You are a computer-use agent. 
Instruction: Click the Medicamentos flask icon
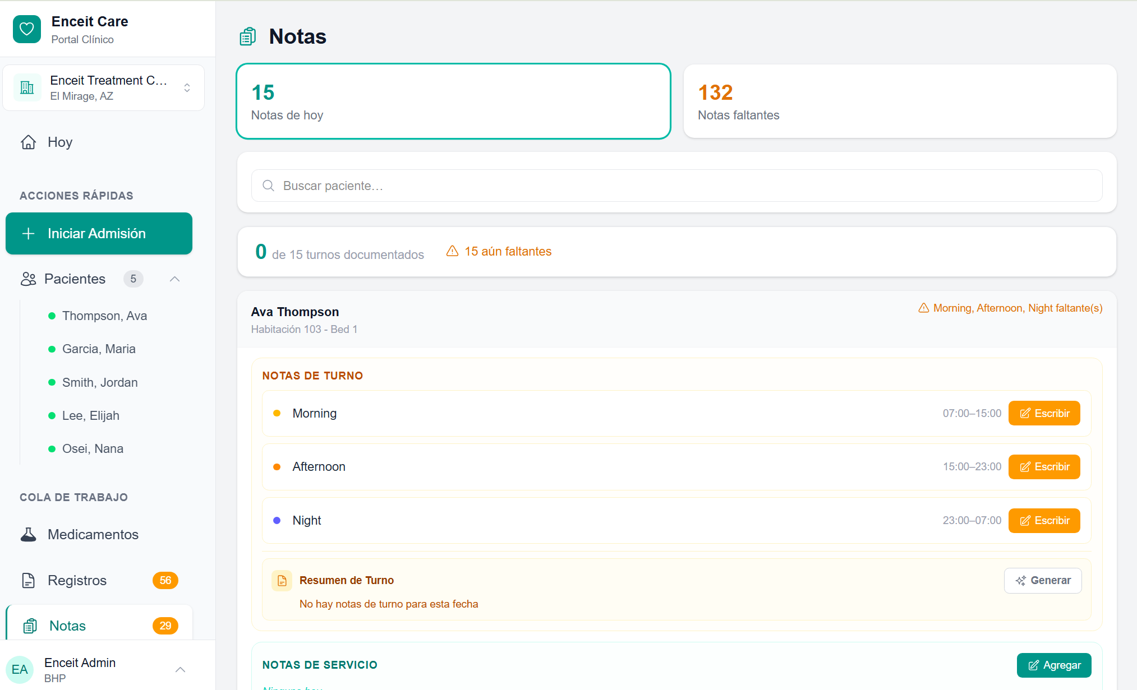(29, 535)
